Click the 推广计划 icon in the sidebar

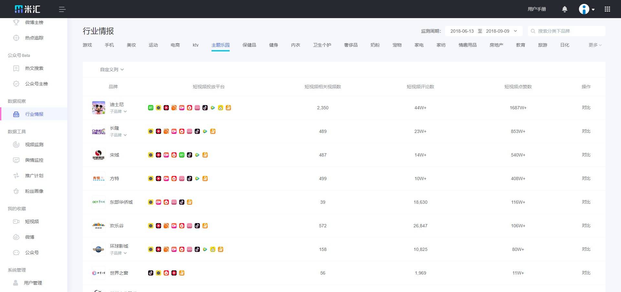click(x=16, y=176)
